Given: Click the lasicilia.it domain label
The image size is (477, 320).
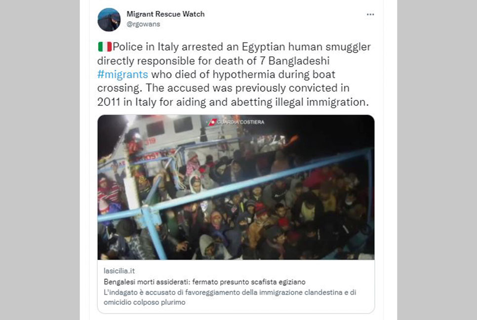Looking at the screenshot, I should point(119,271).
